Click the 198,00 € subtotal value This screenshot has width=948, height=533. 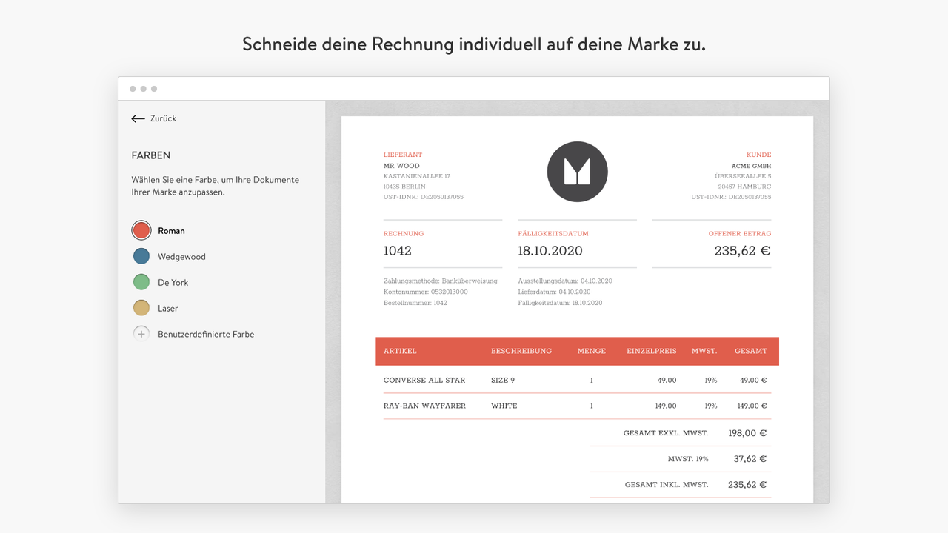(x=747, y=433)
